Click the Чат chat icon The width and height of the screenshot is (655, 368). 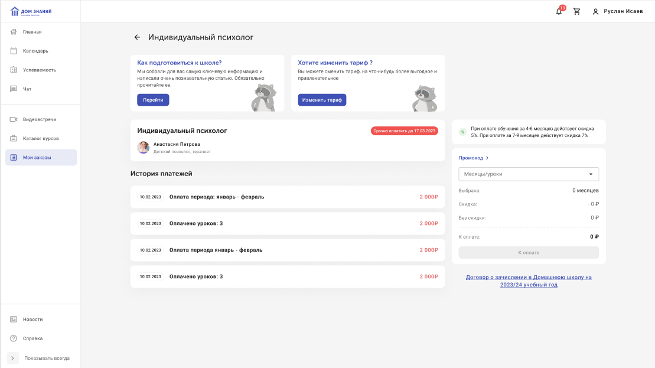(x=14, y=89)
